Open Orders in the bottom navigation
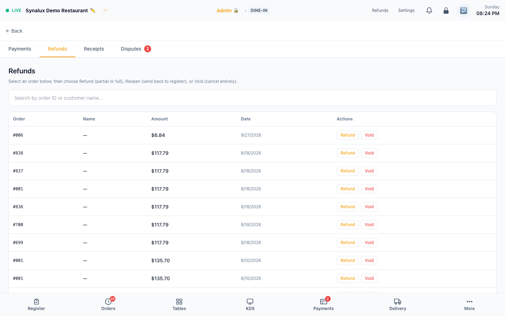505x316 pixels. click(108, 304)
